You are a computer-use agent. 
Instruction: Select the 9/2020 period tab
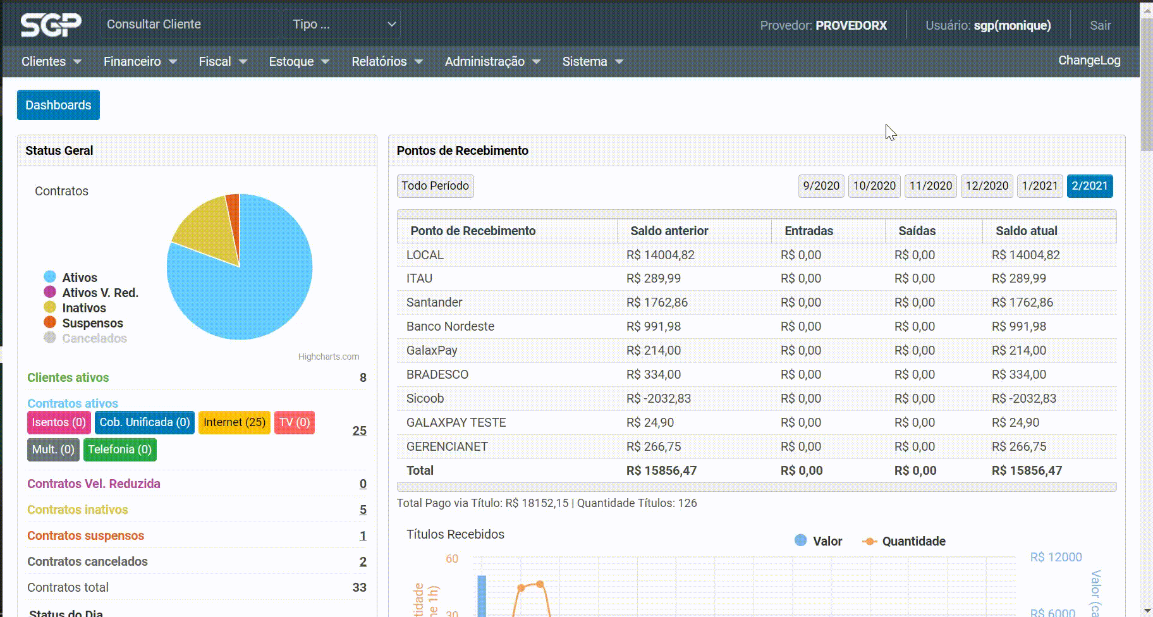[x=821, y=186]
